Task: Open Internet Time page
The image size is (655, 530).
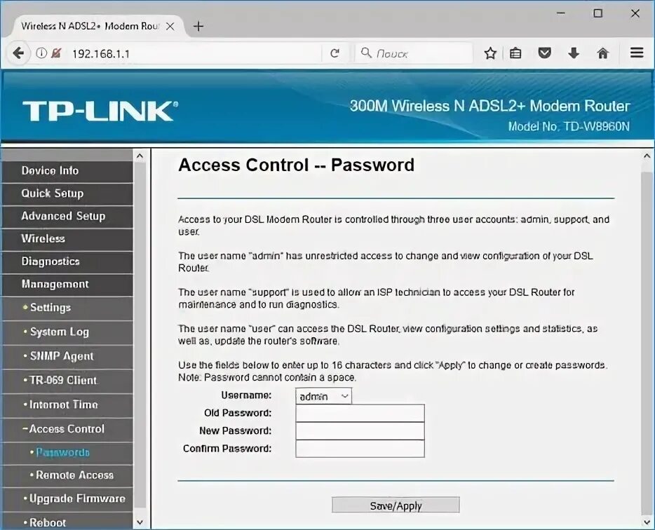Action: (x=67, y=405)
